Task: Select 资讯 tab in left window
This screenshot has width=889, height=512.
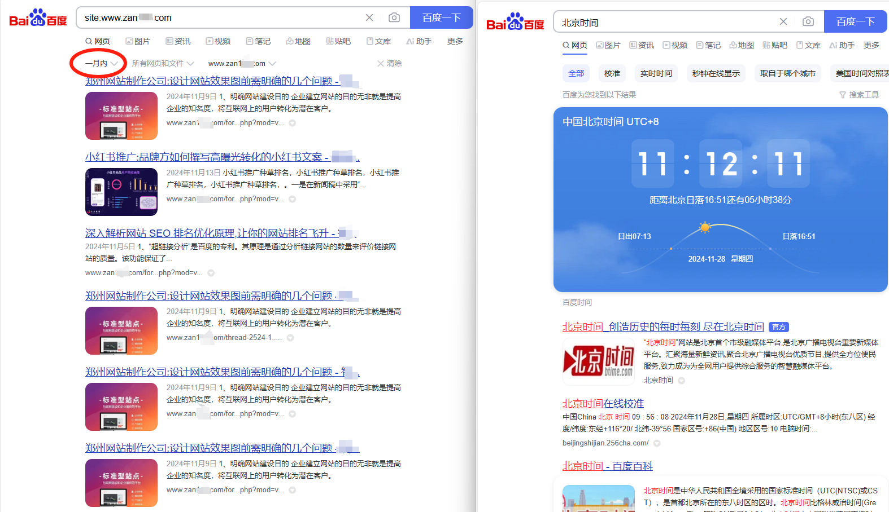Action: (x=178, y=41)
